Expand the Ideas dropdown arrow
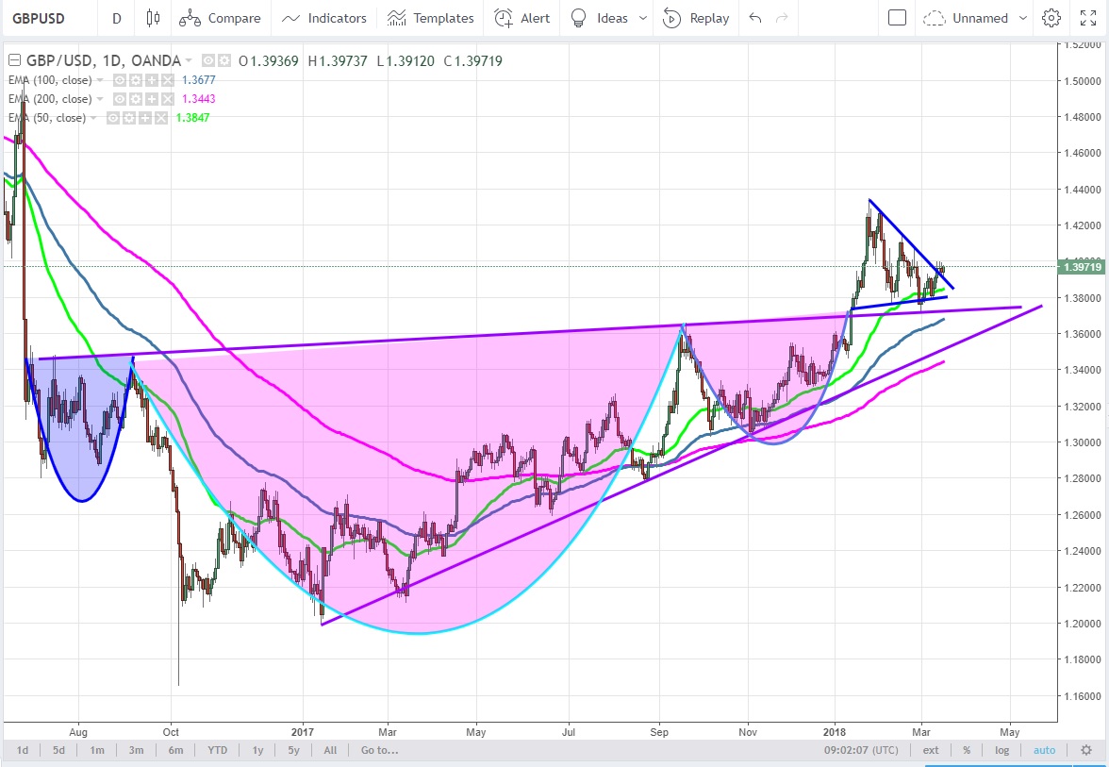This screenshot has width=1109, height=767. pyautogui.click(x=643, y=18)
